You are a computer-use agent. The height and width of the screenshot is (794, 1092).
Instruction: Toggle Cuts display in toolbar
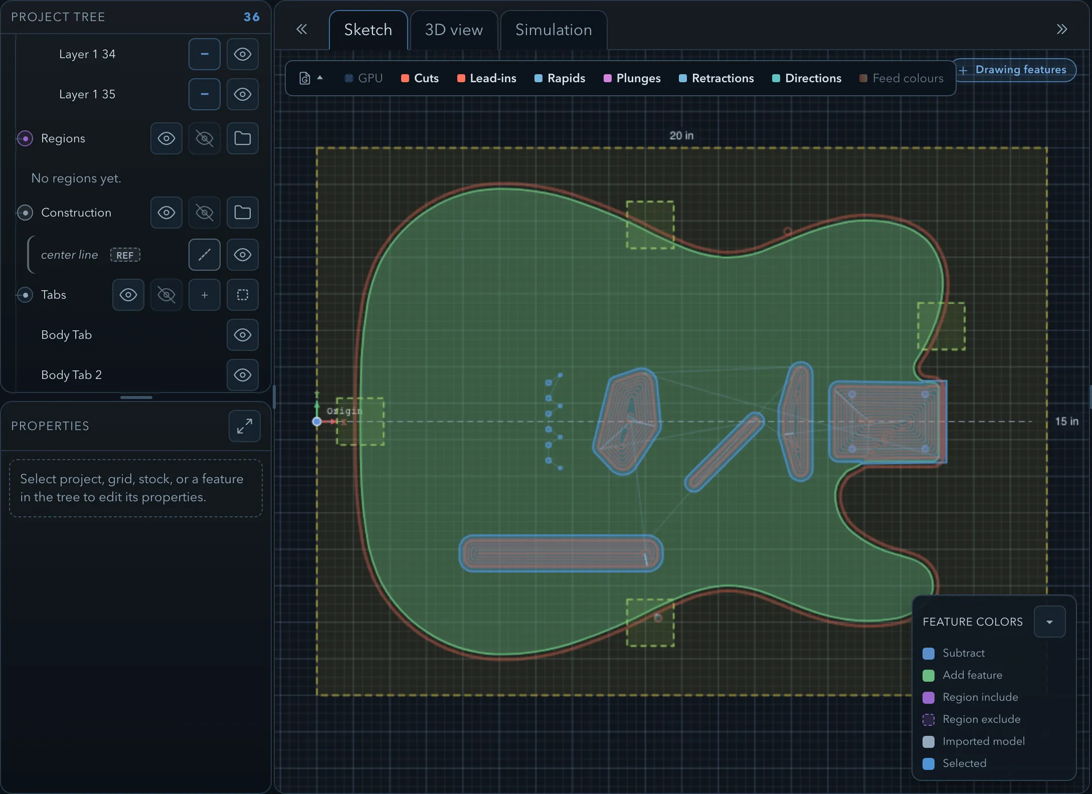click(x=420, y=78)
